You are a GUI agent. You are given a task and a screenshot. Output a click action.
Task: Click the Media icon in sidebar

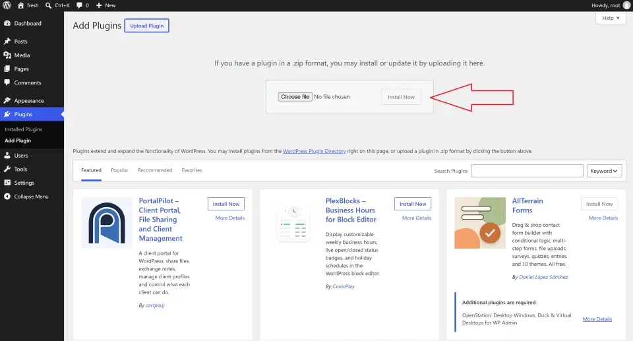coord(7,55)
